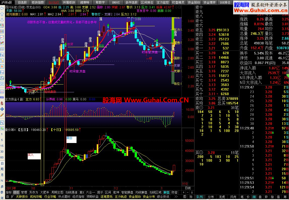289x200 pixels.
Task: Select the candlestick chart icon in left sidebar
Action: pyautogui.click(x=2, y=43)
